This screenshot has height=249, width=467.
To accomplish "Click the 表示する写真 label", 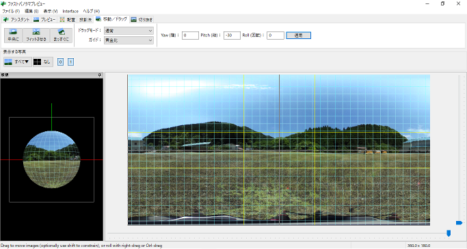I will click(14, 52).
